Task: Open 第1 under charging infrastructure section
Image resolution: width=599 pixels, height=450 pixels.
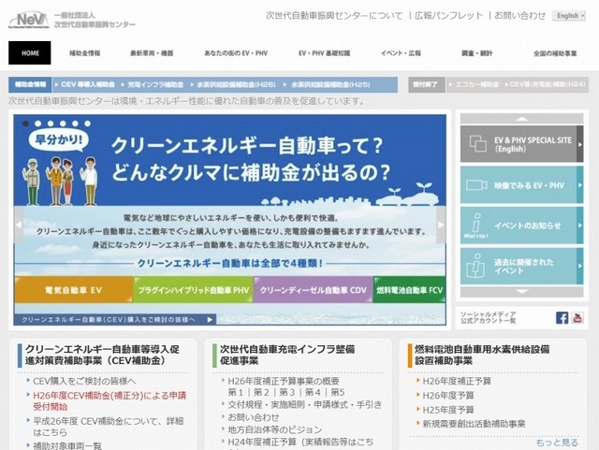Action: (236, 392)
